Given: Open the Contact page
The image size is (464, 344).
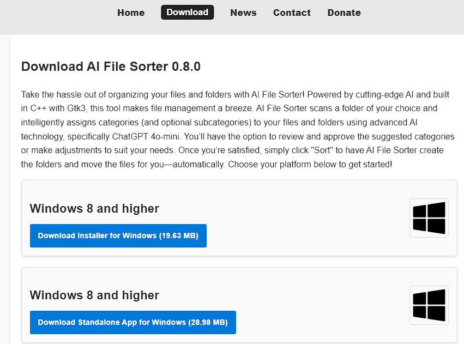Looking at the screenshot, I should tap(292, 13).
